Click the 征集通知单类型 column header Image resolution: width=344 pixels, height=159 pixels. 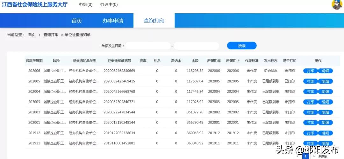click(x=85, y=61)
